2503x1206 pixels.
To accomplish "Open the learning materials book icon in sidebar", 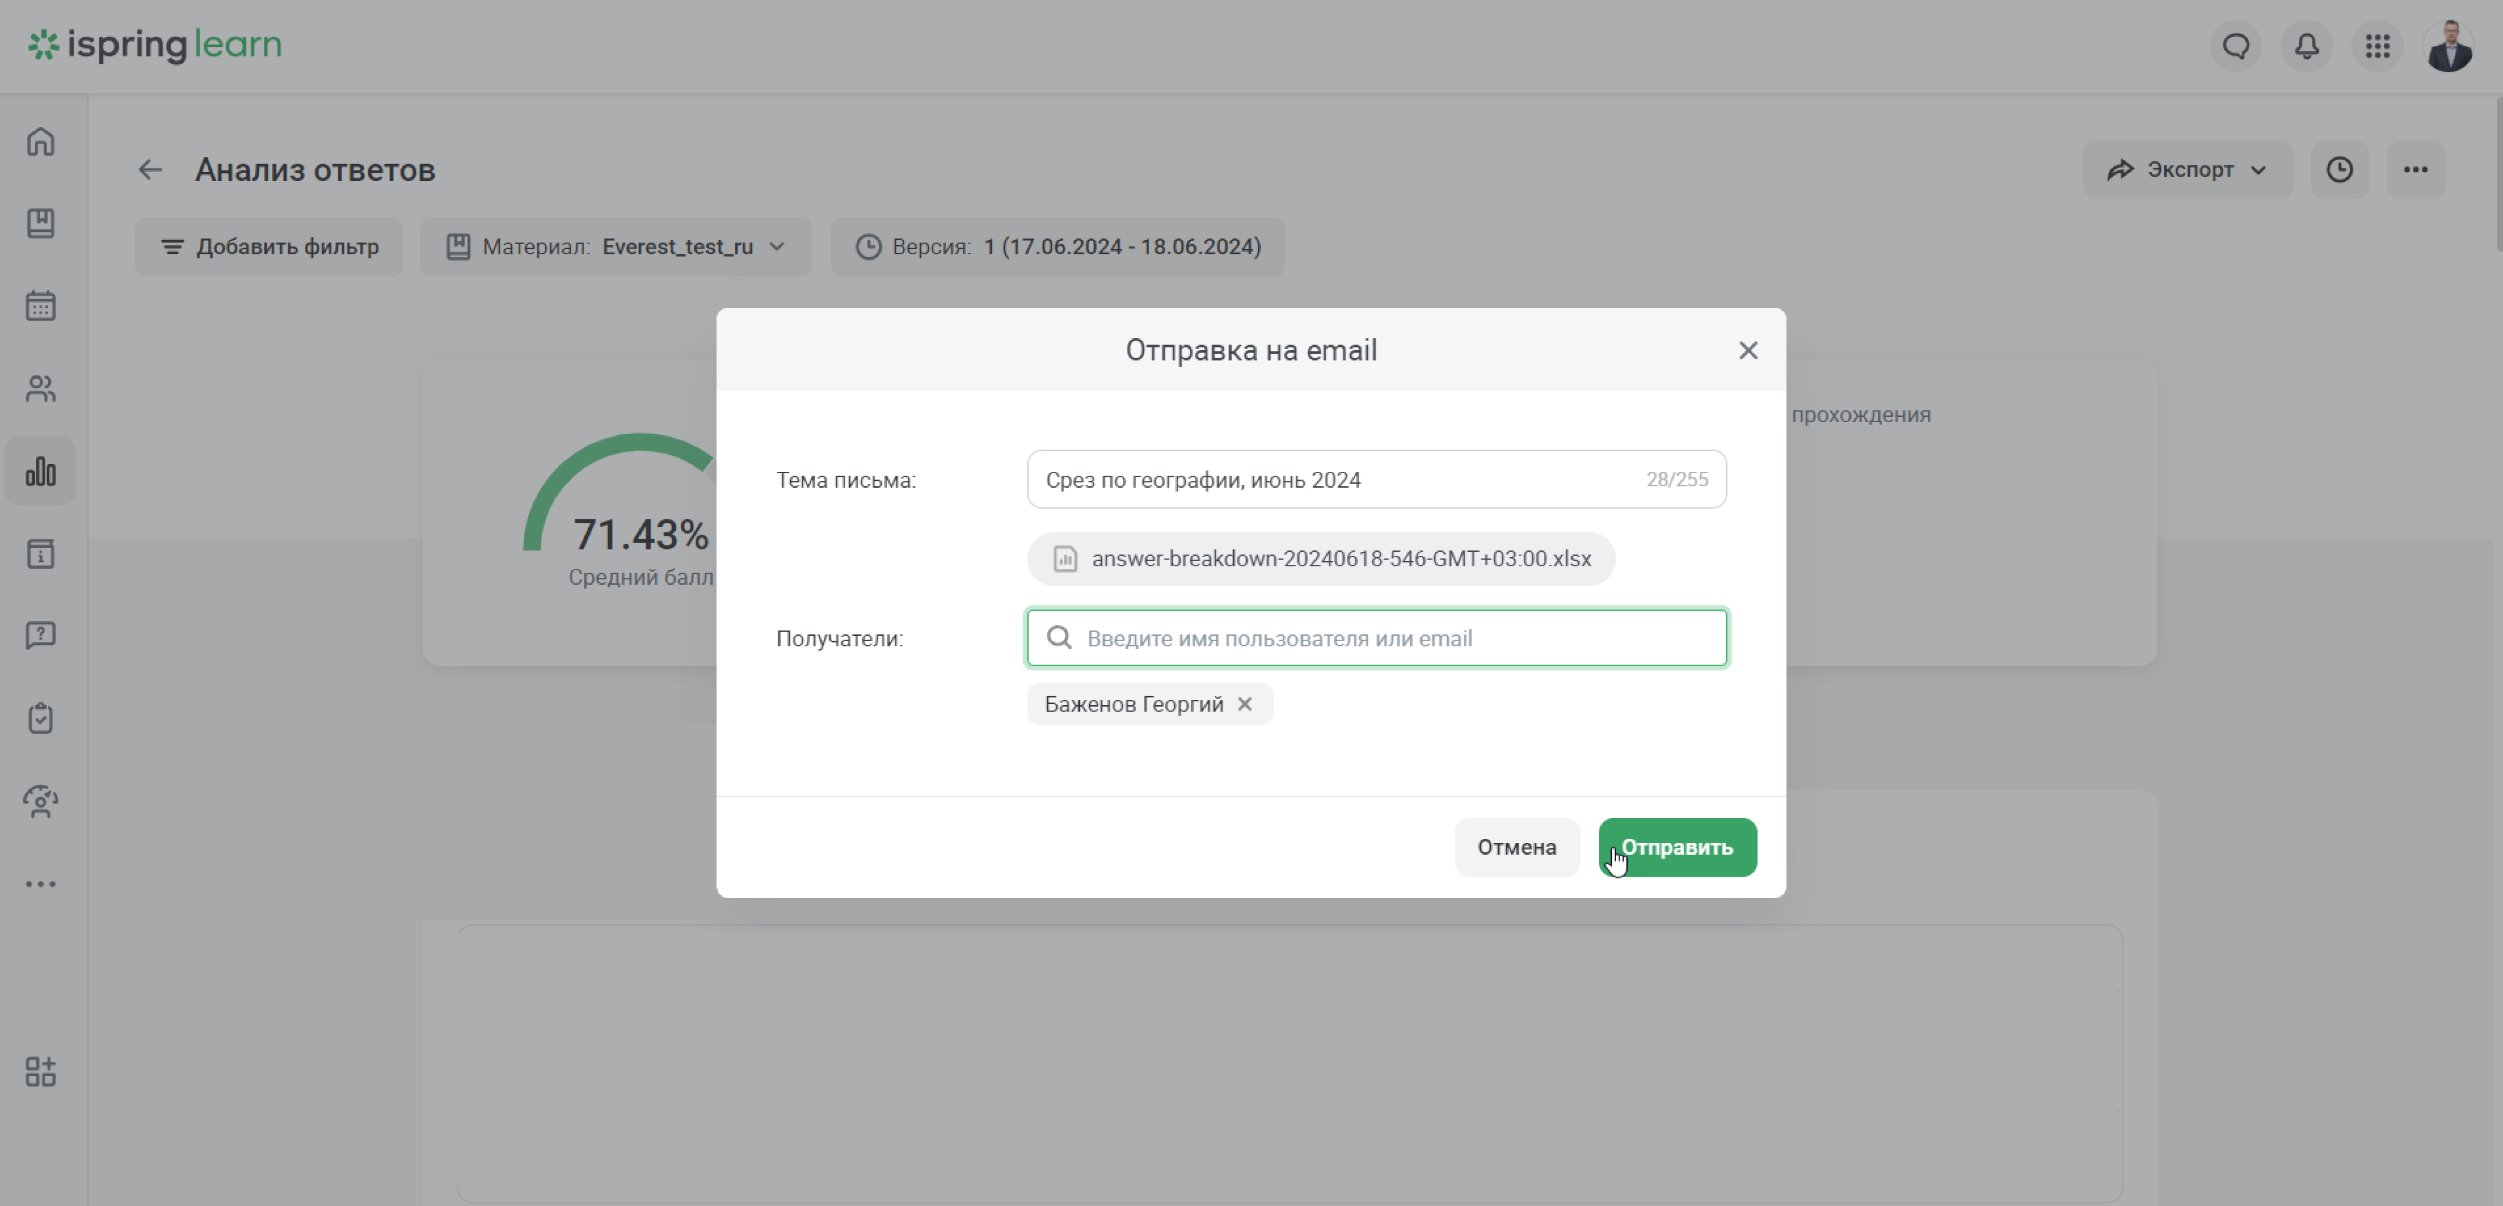I will 41,223.
